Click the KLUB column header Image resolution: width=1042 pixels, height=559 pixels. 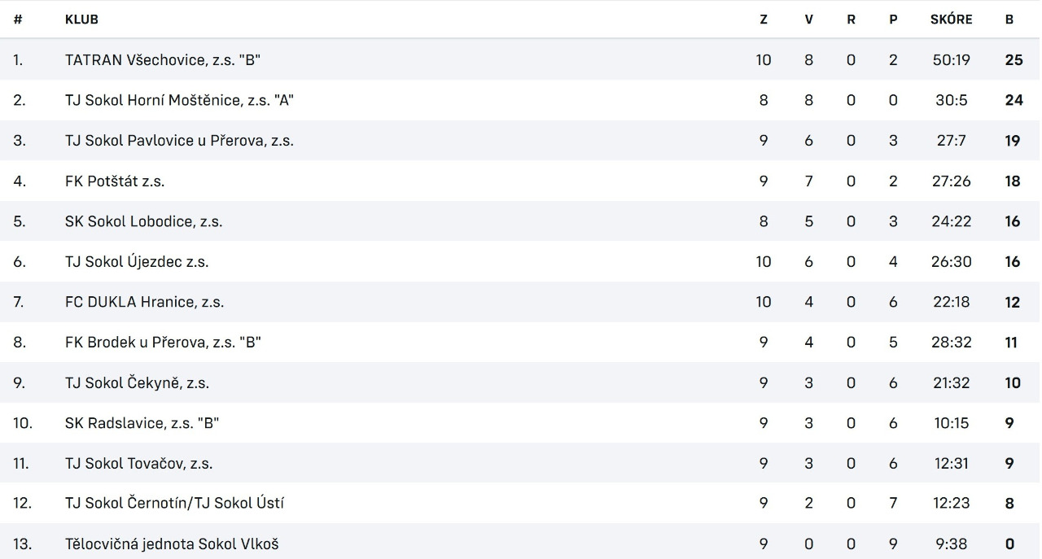(x=81, y=20)
